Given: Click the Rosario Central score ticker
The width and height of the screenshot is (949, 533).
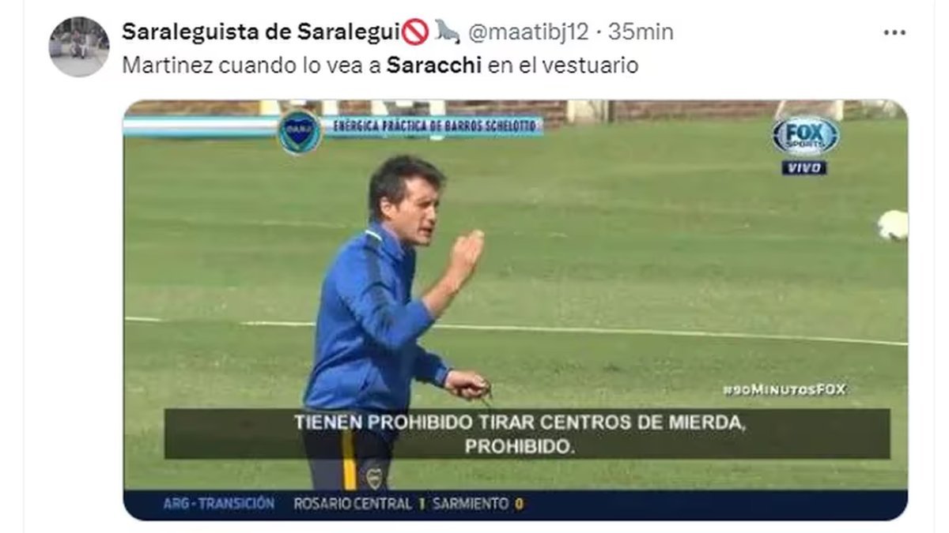Looking at the screenshot, I should pyautogui.click(x=408, y=504).
